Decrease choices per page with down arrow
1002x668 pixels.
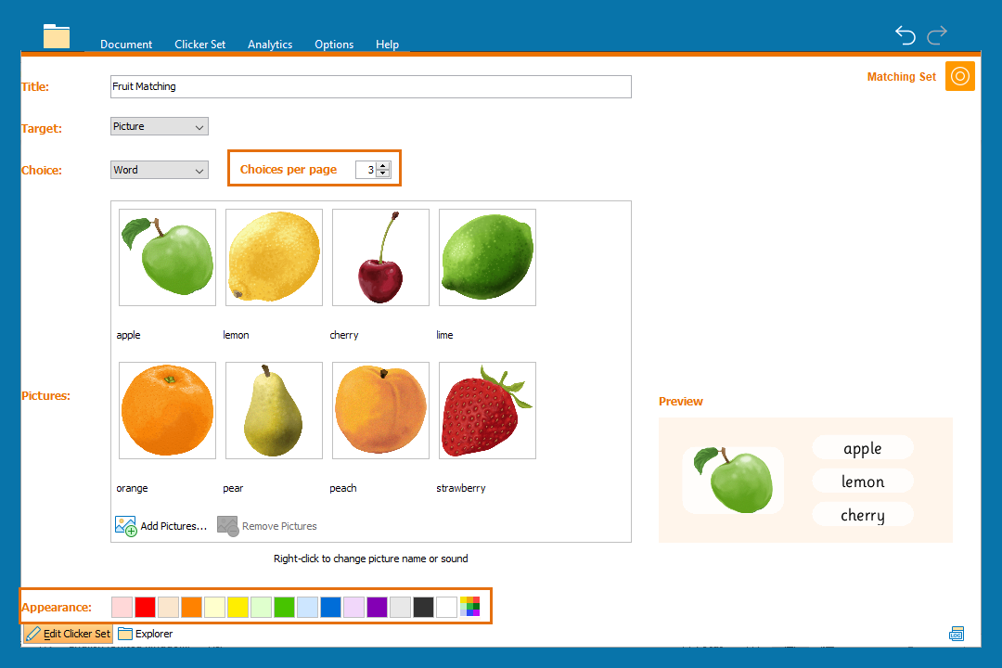384,173
